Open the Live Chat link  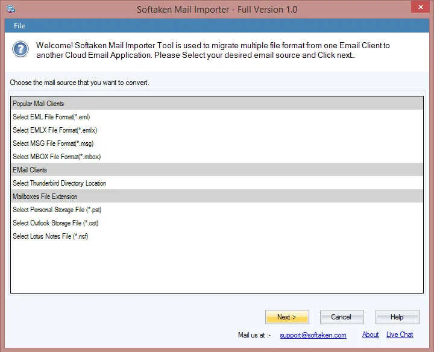coord(400,335)
